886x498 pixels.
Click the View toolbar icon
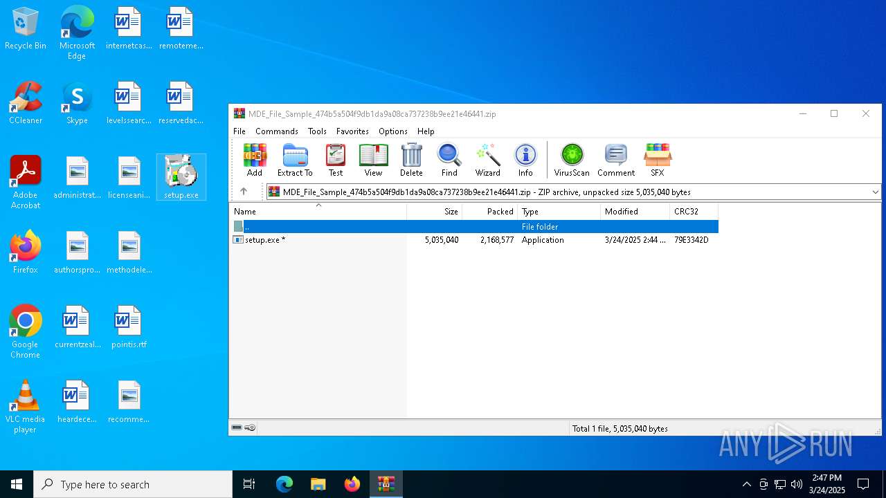click(x=373, y=160)
